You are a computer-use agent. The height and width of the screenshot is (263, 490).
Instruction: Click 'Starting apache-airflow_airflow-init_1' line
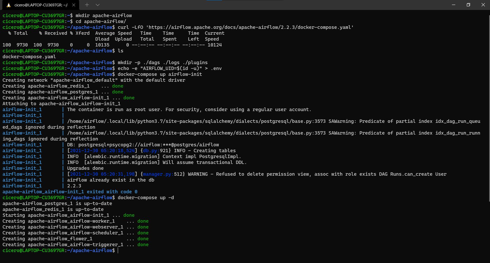68,215
